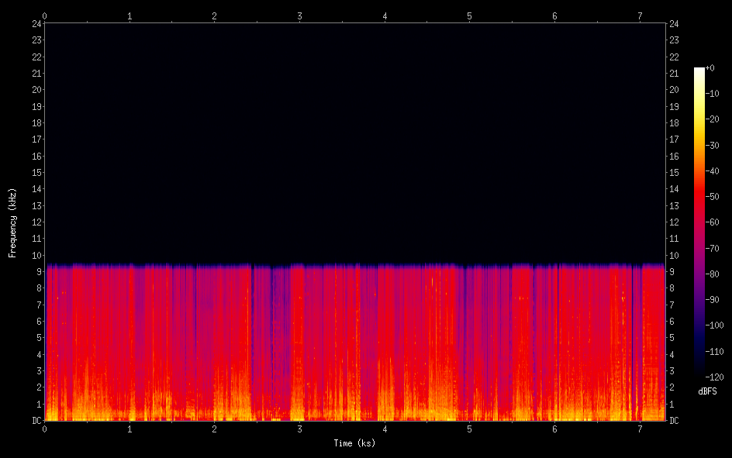Click the "dBFS" label under the color bar
Viewport: 732px width, 458px height.
[x=707, y=391]
